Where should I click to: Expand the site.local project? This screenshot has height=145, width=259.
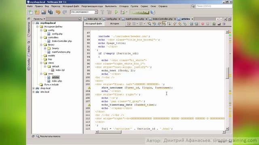coord(34,92)
